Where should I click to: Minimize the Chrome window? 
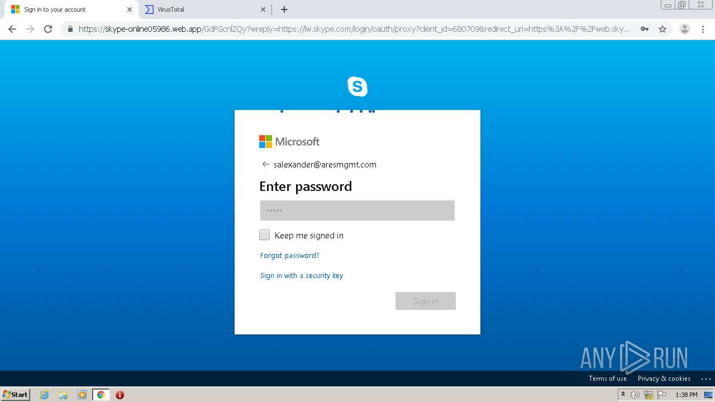click(668, 4)
